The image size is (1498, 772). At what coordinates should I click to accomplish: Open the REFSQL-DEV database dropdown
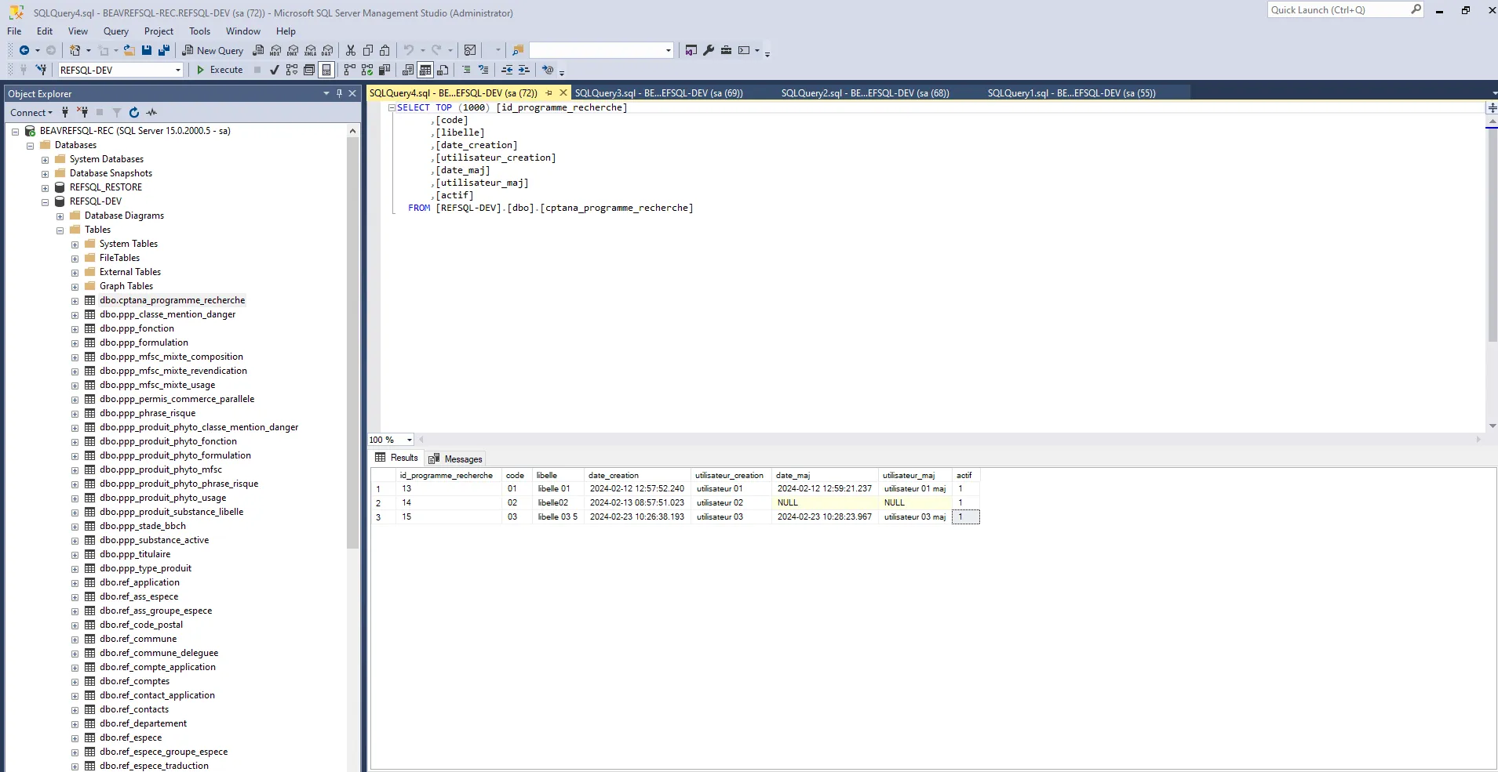click(x=178, y=70)
